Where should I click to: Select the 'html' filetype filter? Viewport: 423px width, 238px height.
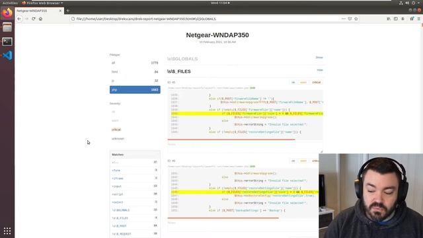coord(135,72)
